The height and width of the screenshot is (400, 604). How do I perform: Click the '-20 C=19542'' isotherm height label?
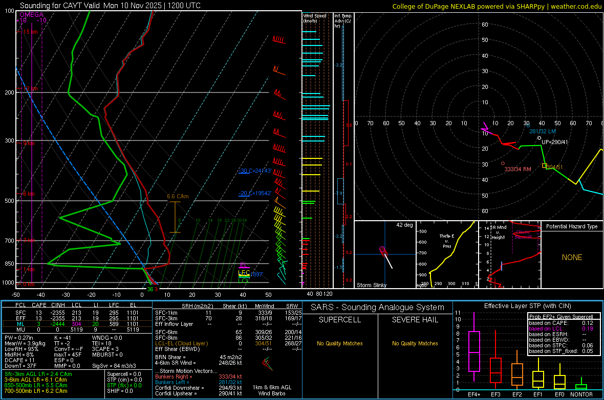click(x=254, y=193)
